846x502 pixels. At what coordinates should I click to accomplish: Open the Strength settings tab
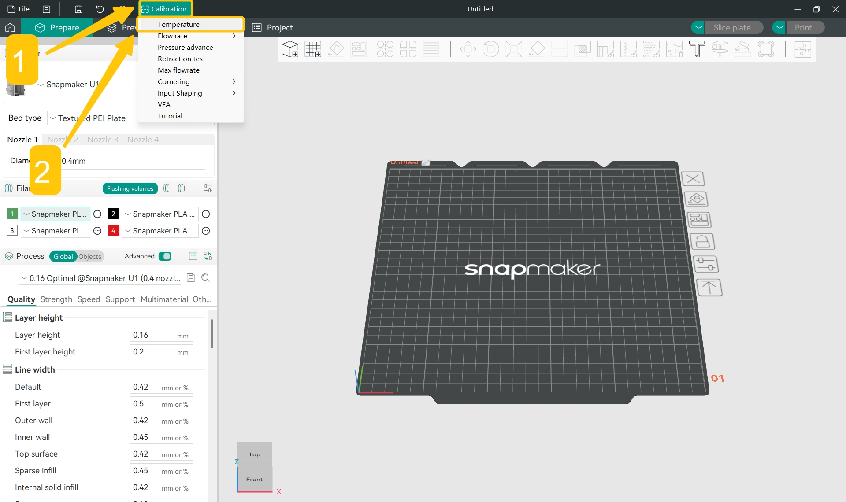tap(56, 299)
